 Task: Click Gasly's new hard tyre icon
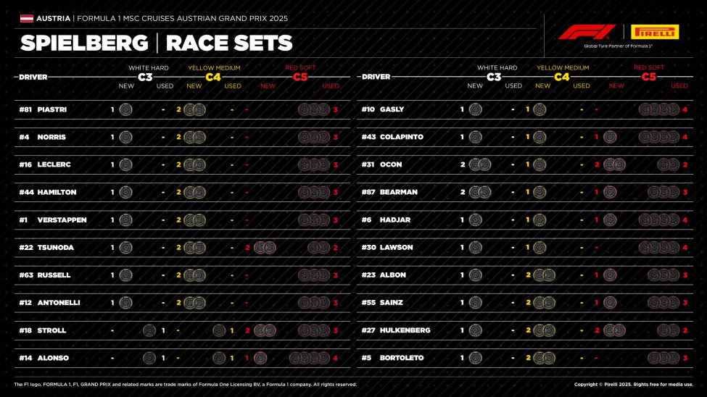click(x=475, y=109)
